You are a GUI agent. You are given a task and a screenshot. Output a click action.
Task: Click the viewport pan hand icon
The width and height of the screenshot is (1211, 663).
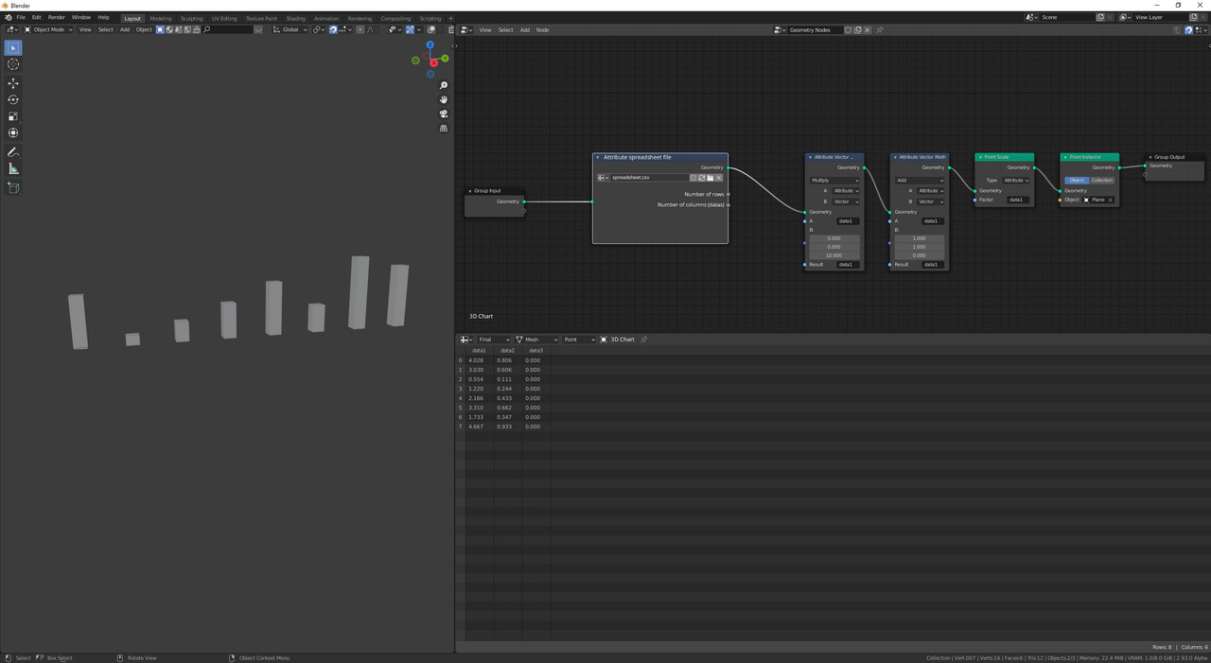[444, 99]
